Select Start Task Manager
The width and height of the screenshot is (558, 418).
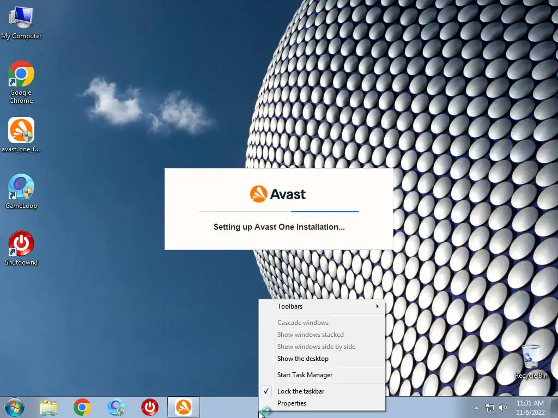pos(322,375)
